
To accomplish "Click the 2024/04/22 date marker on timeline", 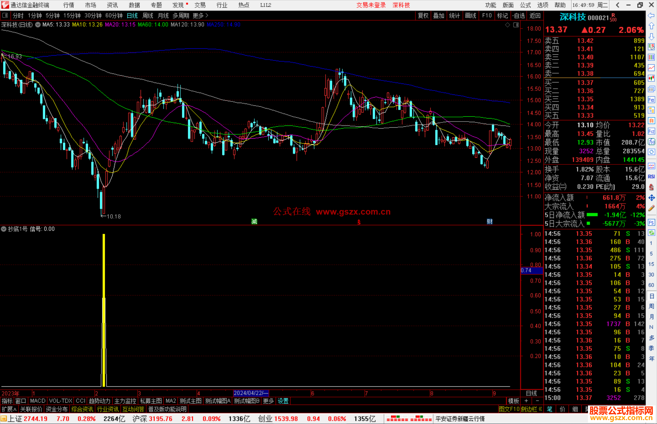I will click(251, 393).
